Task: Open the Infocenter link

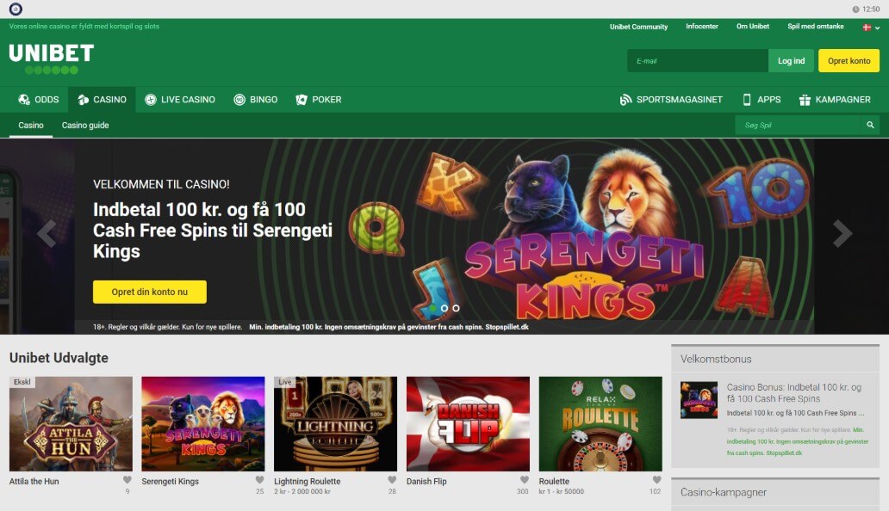Action: pyautogui.click(x=702, y=27)
